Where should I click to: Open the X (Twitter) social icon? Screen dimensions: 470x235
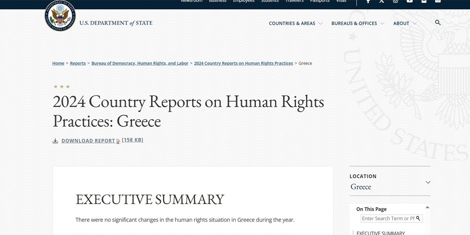click(381, 1)
